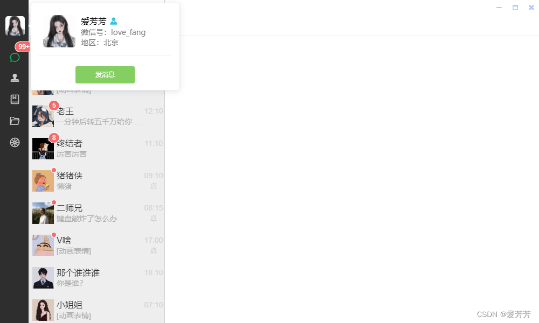Open the favorites bookmark icon
The width and height of the screenshot is (539, 323).
tap(15, 99)
